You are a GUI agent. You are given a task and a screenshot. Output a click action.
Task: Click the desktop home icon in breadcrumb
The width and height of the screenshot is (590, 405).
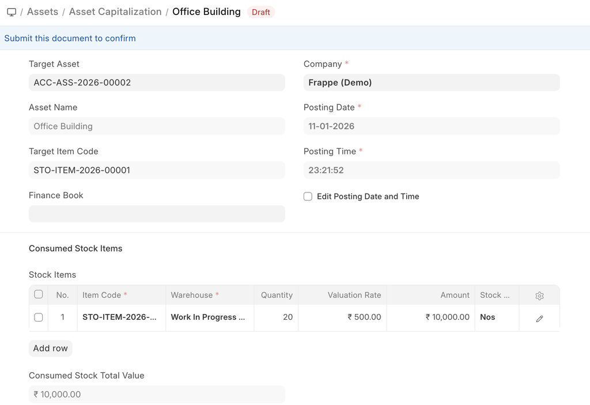point(12,12)
